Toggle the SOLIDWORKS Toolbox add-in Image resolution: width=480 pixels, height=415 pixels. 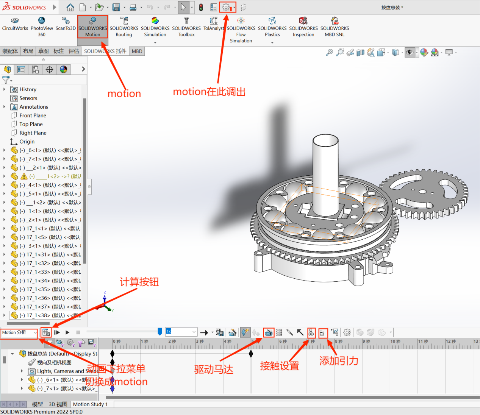point(186,27)
